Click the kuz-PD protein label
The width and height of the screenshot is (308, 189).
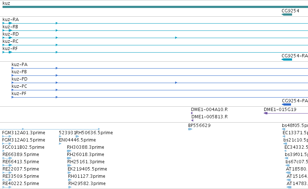(20, 79)
